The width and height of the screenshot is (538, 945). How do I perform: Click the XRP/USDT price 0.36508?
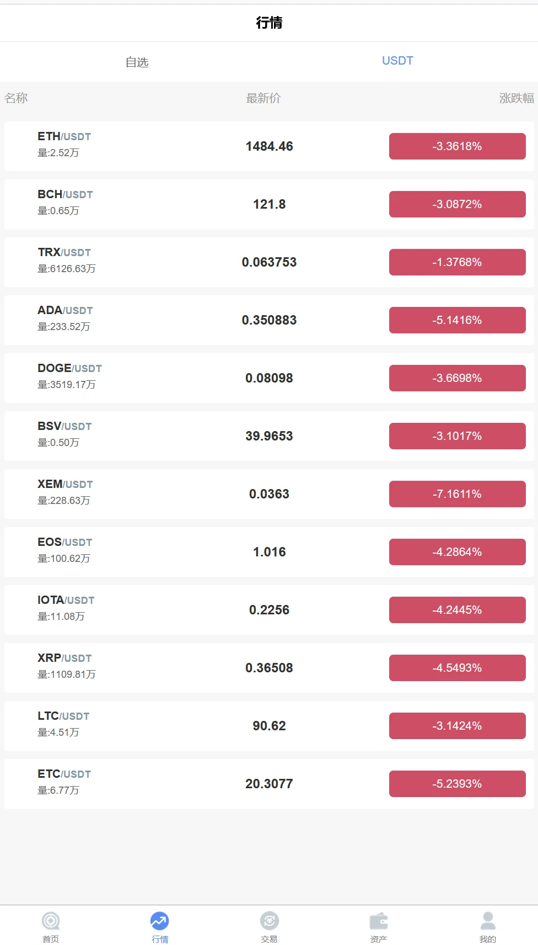[x=269, y=668]
